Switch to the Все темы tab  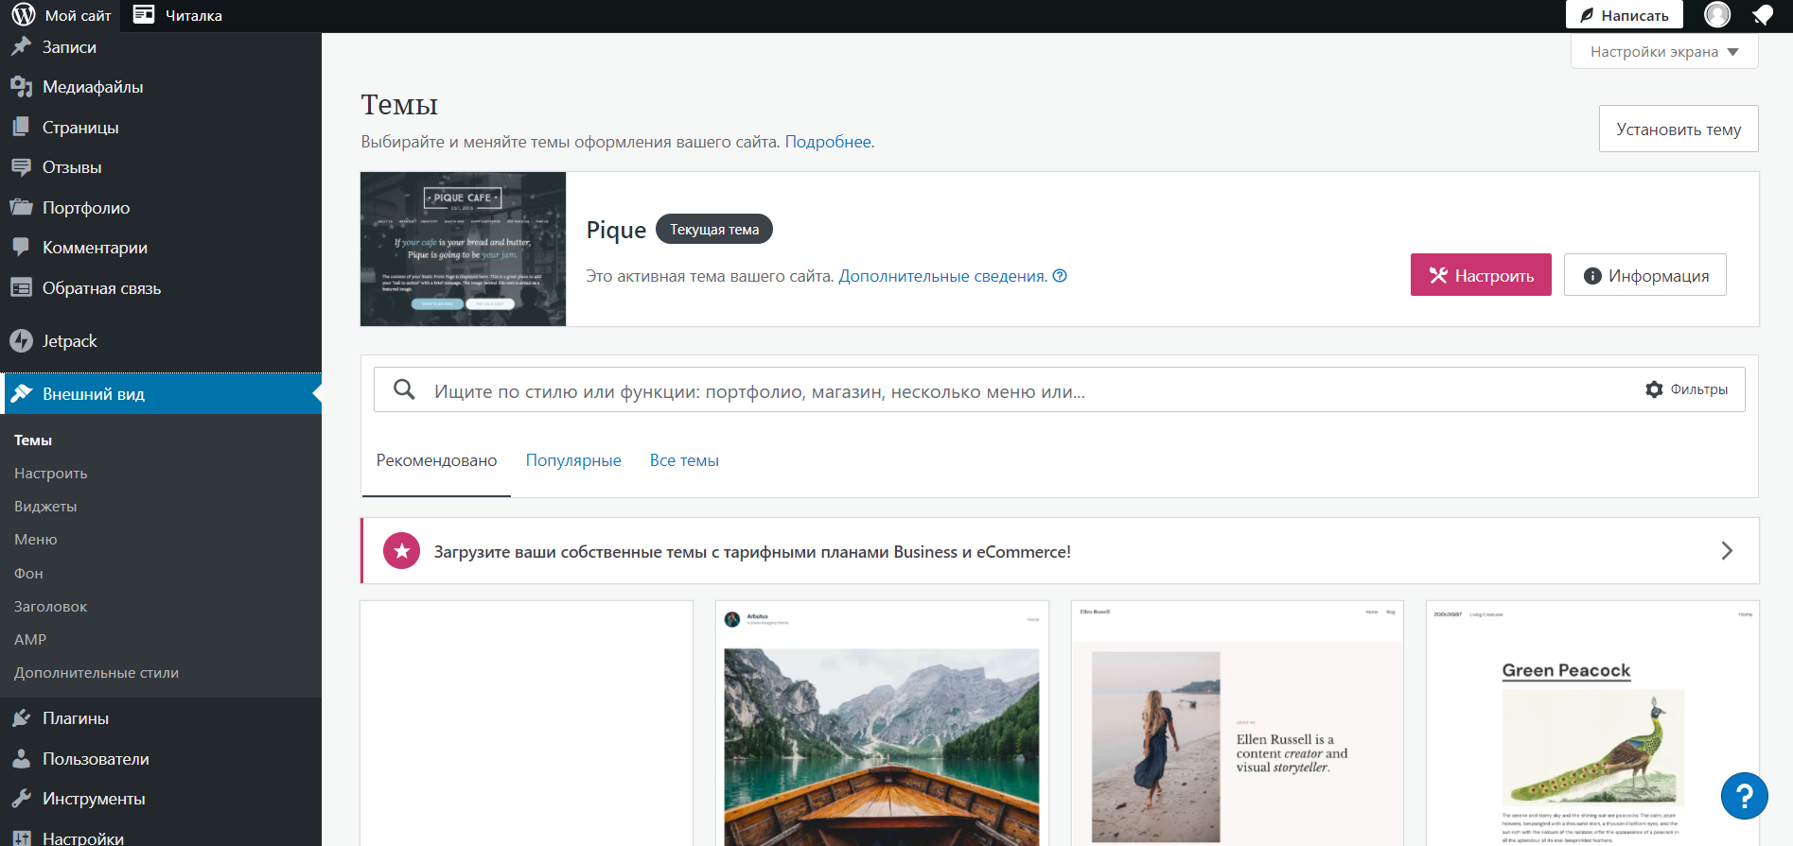(x=684, y=460)
